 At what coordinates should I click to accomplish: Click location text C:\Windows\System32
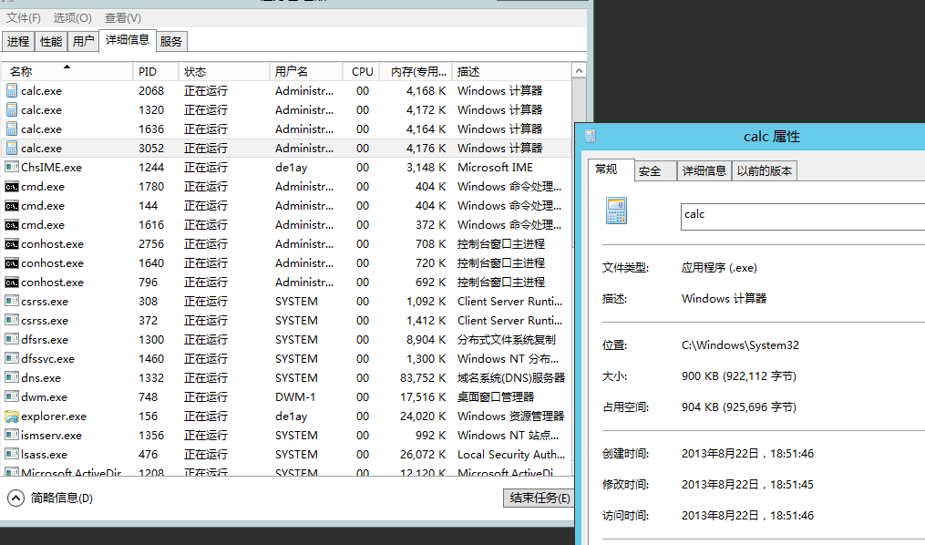coord(740,345)
